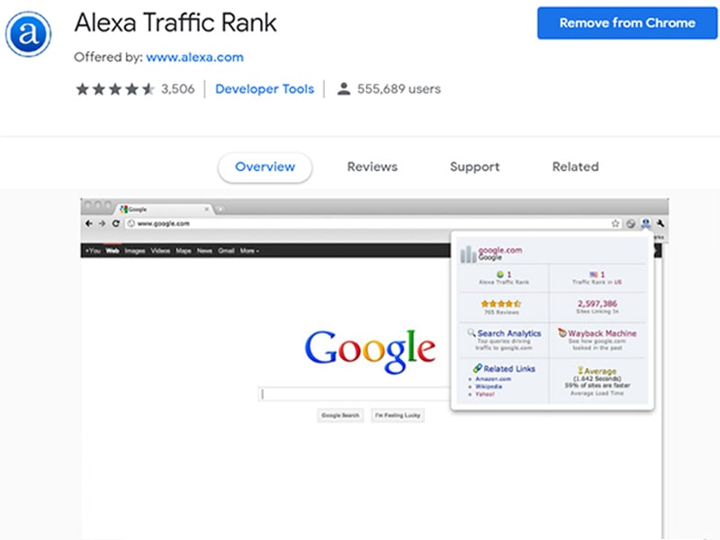Click the 3,506 ratings count
The width and height of the screenshot is (720, 540).
(177, 89)
